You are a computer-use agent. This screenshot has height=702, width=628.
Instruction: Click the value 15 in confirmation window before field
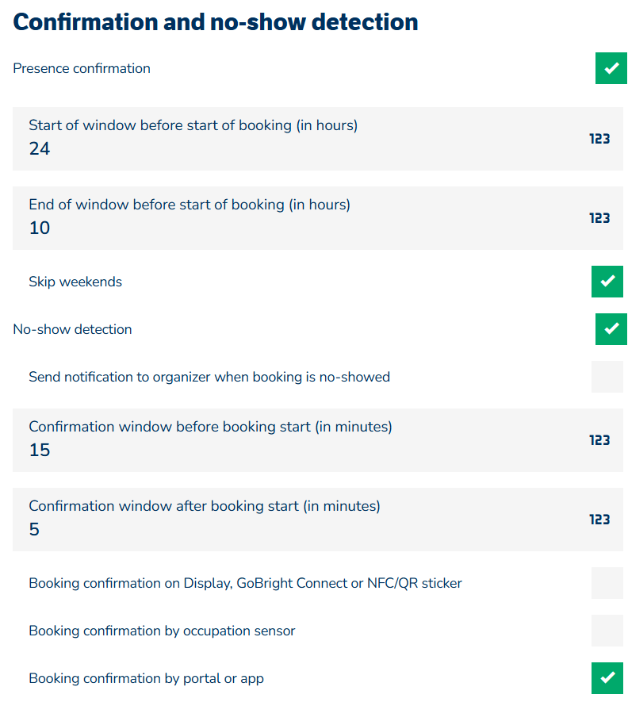click(x=40, y=451)
